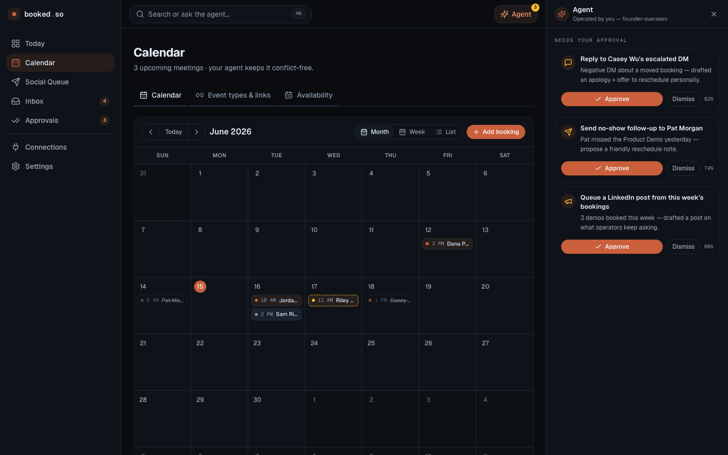
Task: Click the "Reply to Casey Wu's escalated DM" title
Action: 634,59
